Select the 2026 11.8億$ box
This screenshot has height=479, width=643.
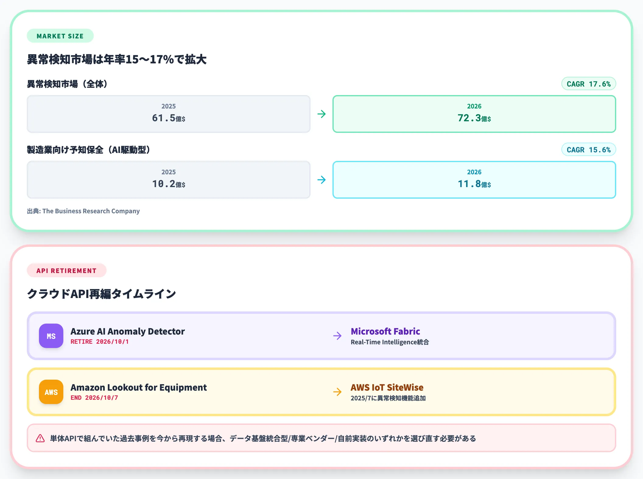pos(474,180)
